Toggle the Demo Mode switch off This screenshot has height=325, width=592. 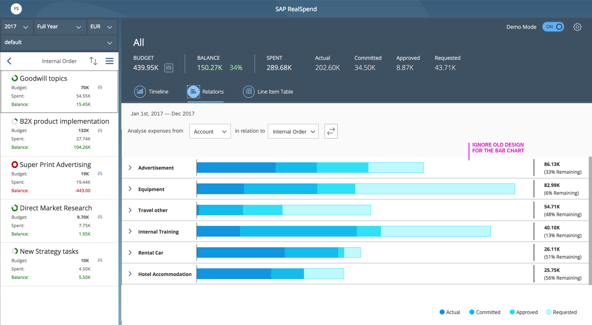[x=553, y=27]
